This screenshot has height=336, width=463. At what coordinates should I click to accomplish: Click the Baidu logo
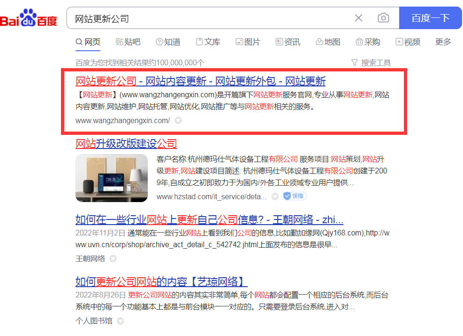click(x=28, y=18)
